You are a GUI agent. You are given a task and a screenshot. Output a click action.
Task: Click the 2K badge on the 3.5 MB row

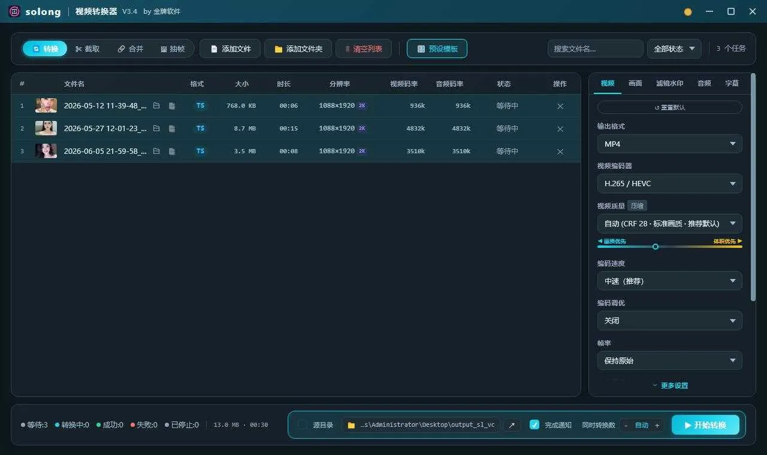362,151
